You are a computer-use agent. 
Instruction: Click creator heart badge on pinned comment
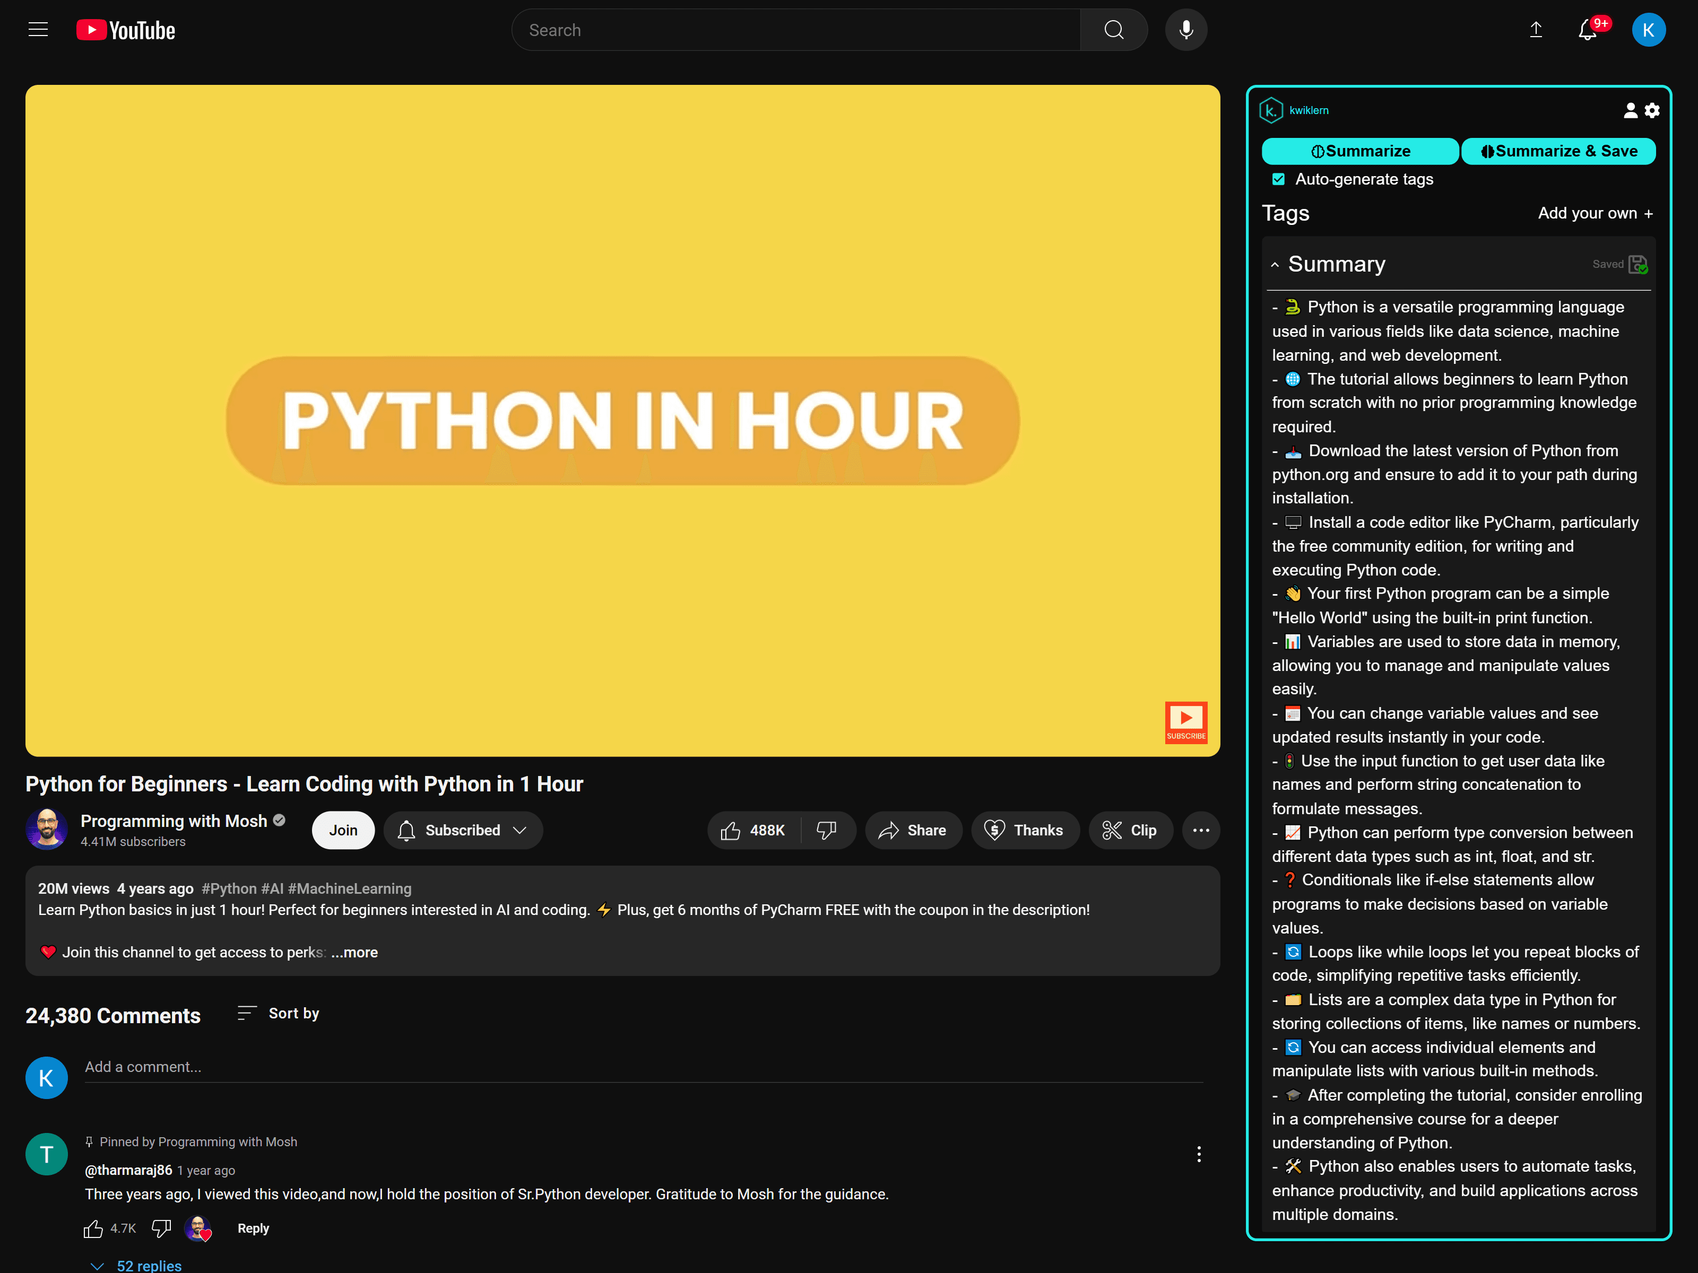tap(198, 1228)
